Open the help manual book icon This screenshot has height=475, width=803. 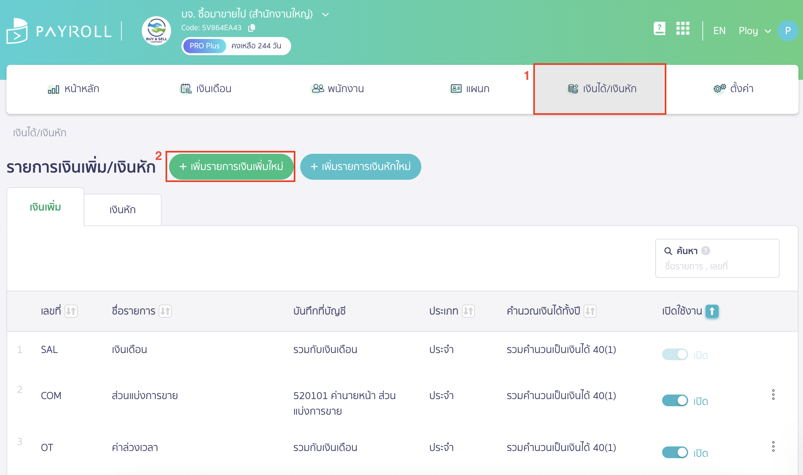[x=659, y=29]
